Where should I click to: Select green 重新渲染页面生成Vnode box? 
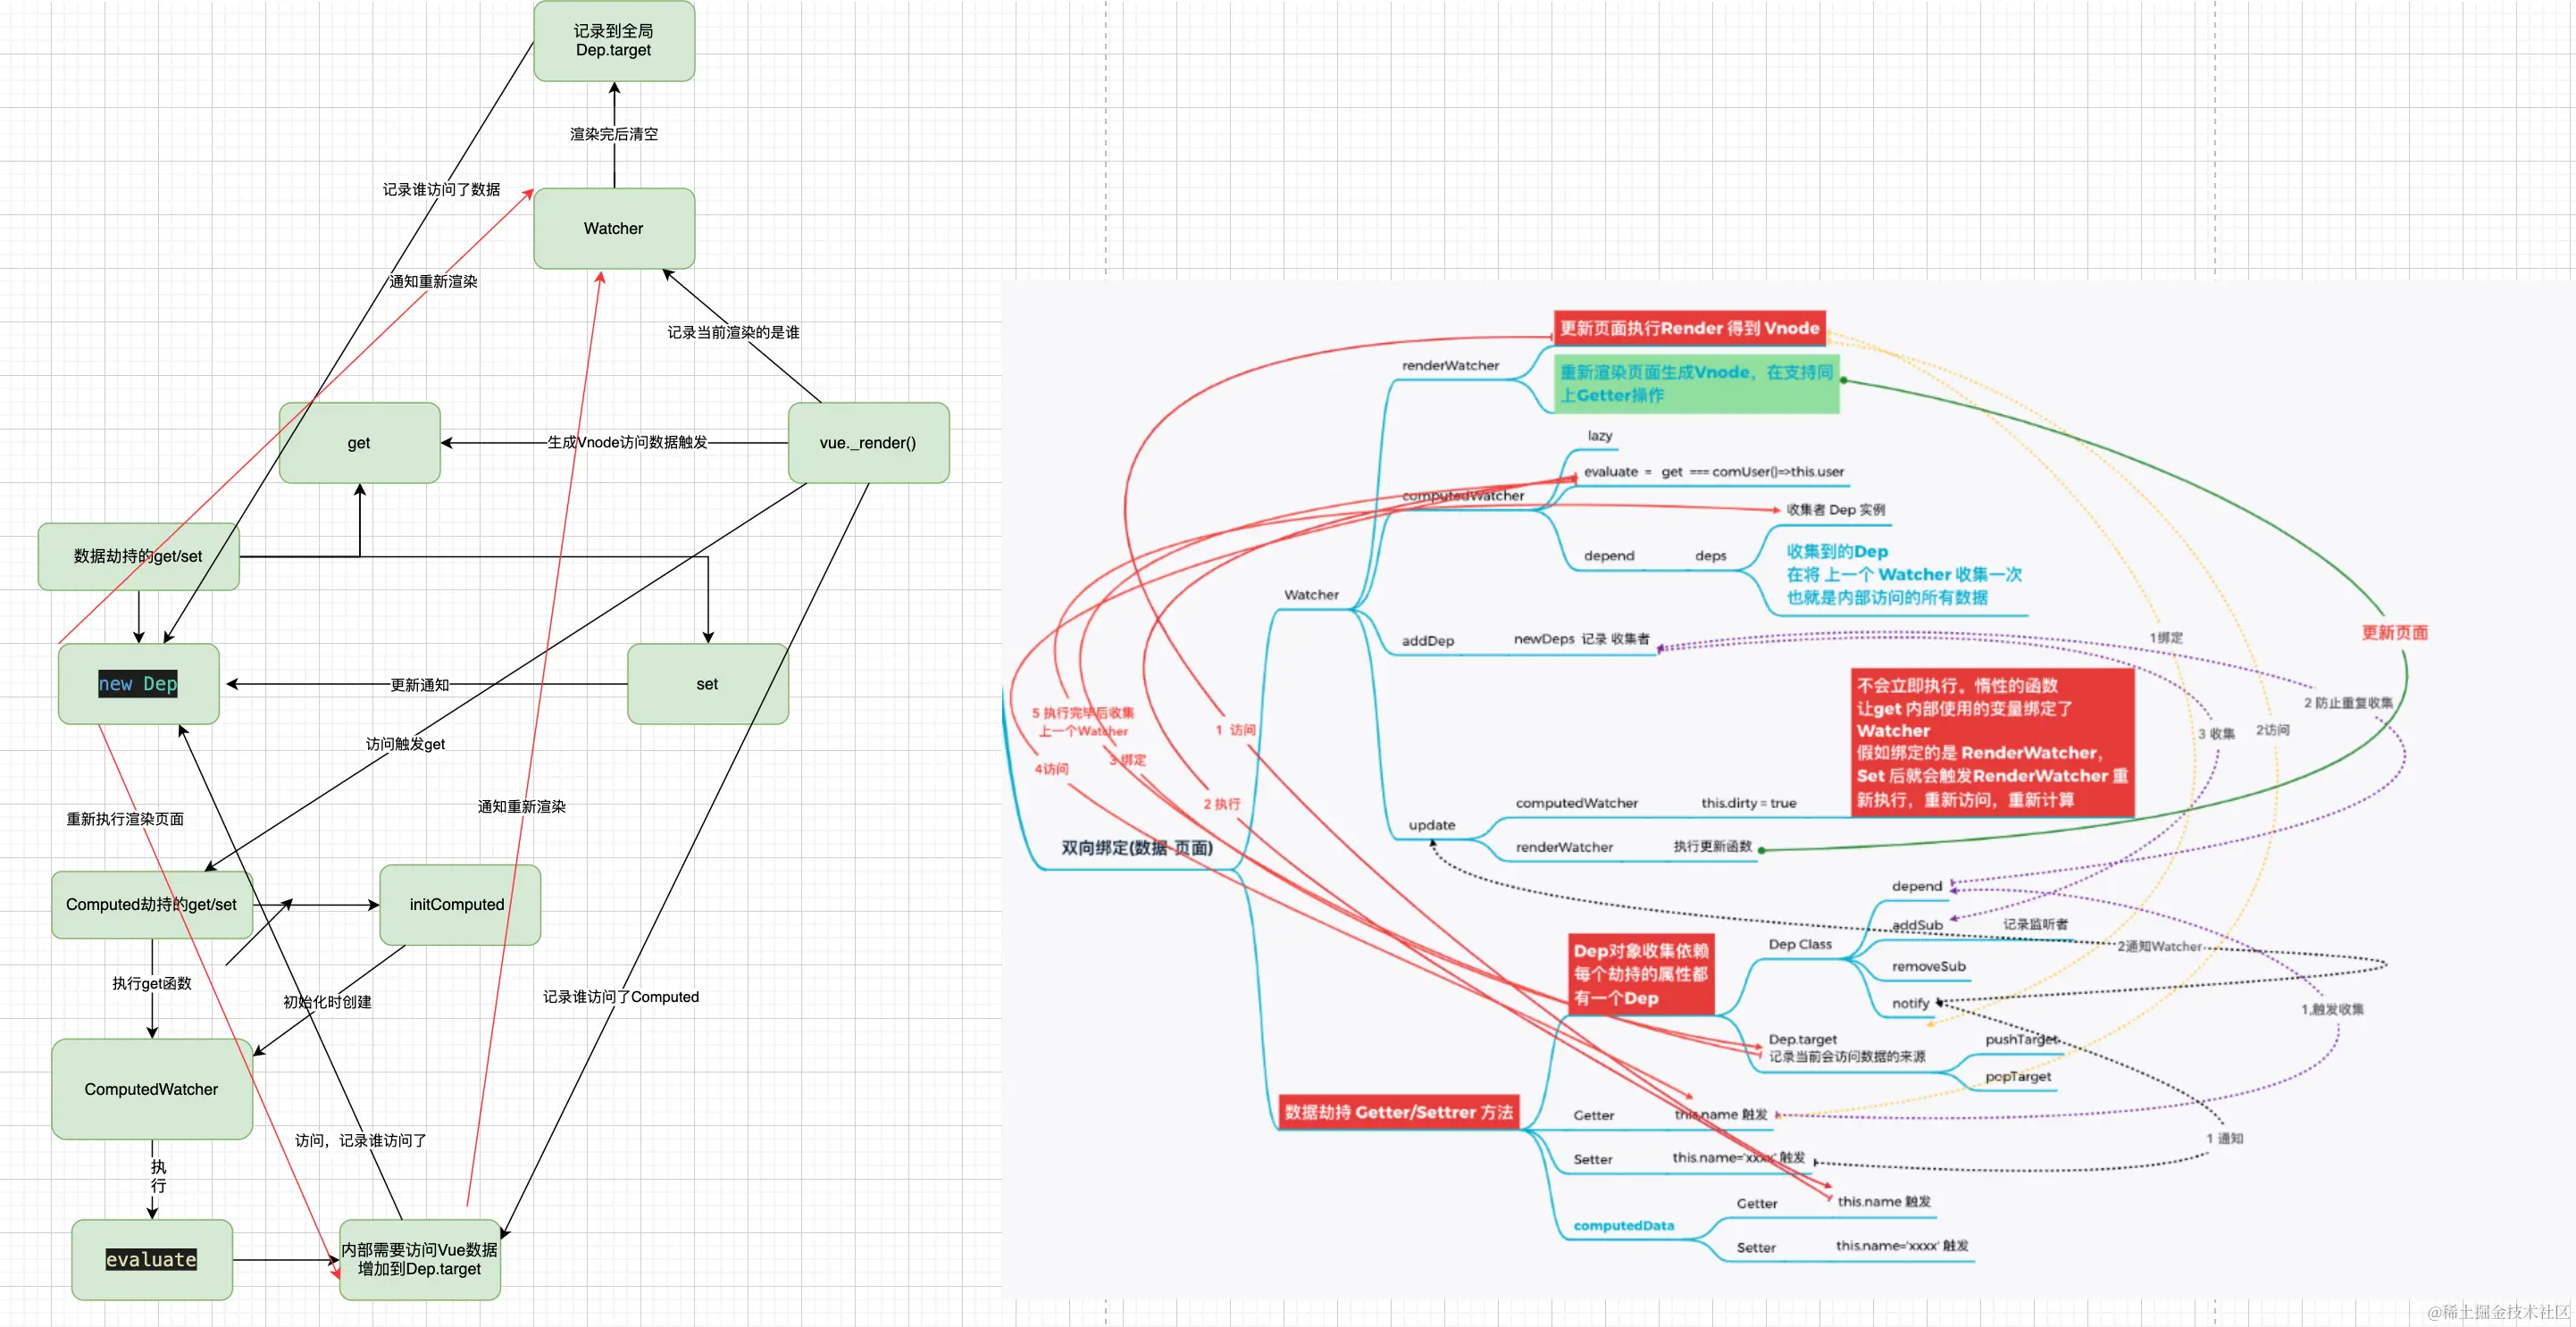[1697, 383]
